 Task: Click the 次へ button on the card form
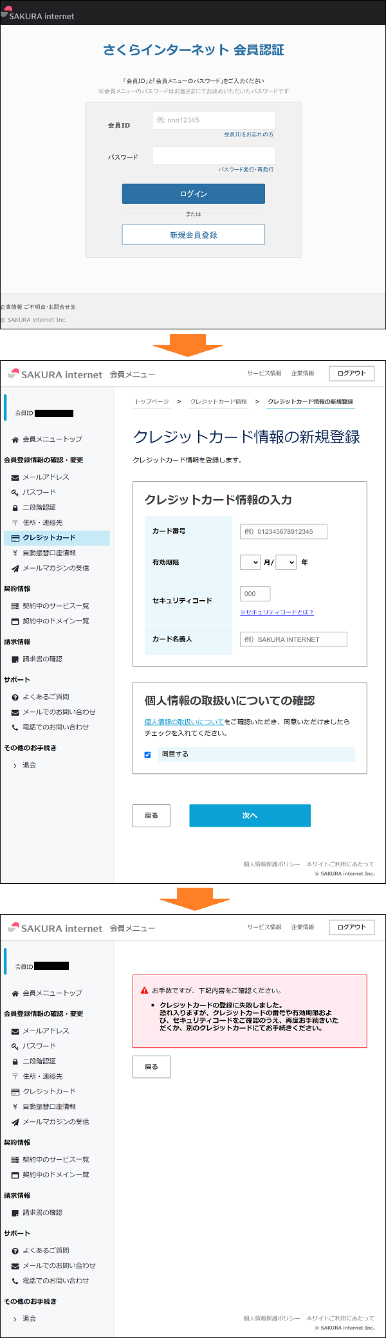click(x=250, y=815)
